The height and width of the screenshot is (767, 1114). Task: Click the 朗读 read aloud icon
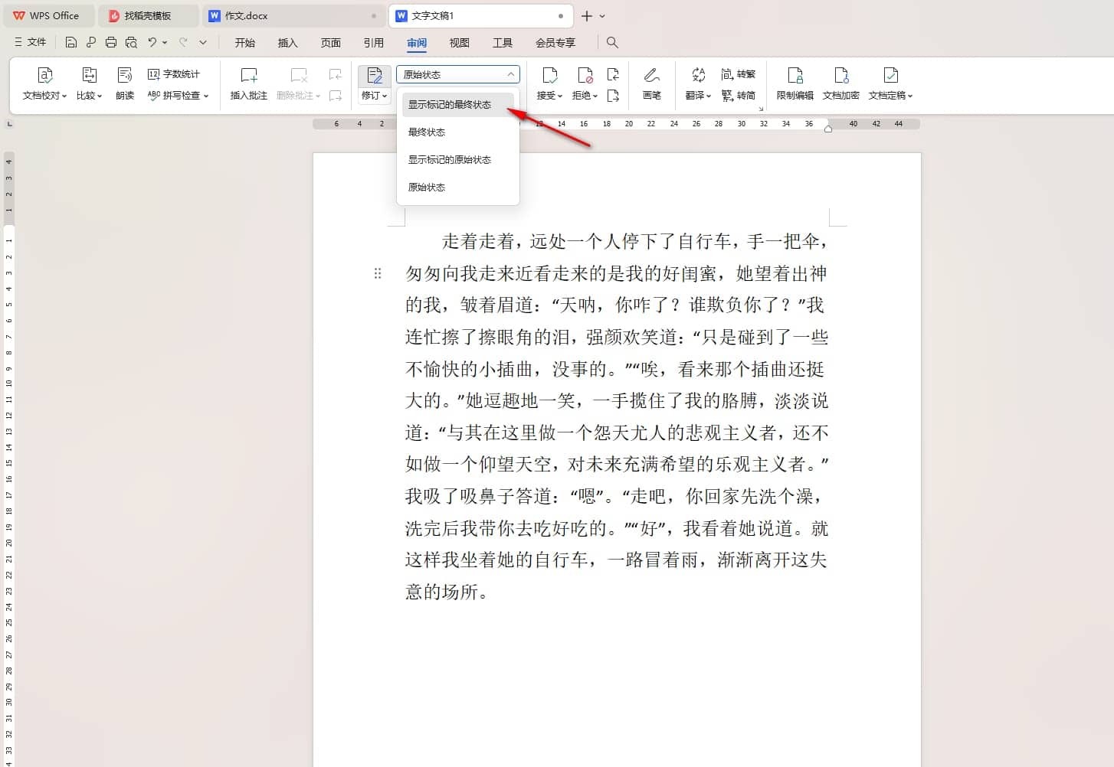125,75
